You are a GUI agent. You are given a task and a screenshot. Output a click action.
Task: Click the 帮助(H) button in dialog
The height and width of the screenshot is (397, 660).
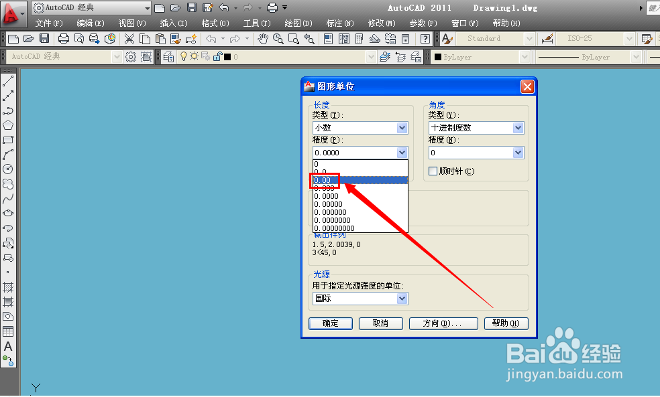pos(506,323)
